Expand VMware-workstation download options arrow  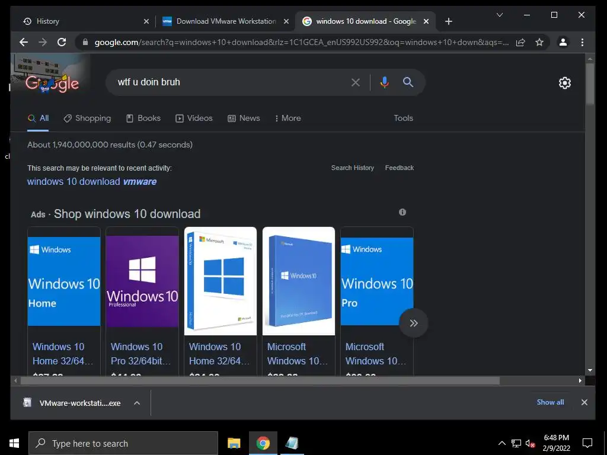tap(137, 403)
